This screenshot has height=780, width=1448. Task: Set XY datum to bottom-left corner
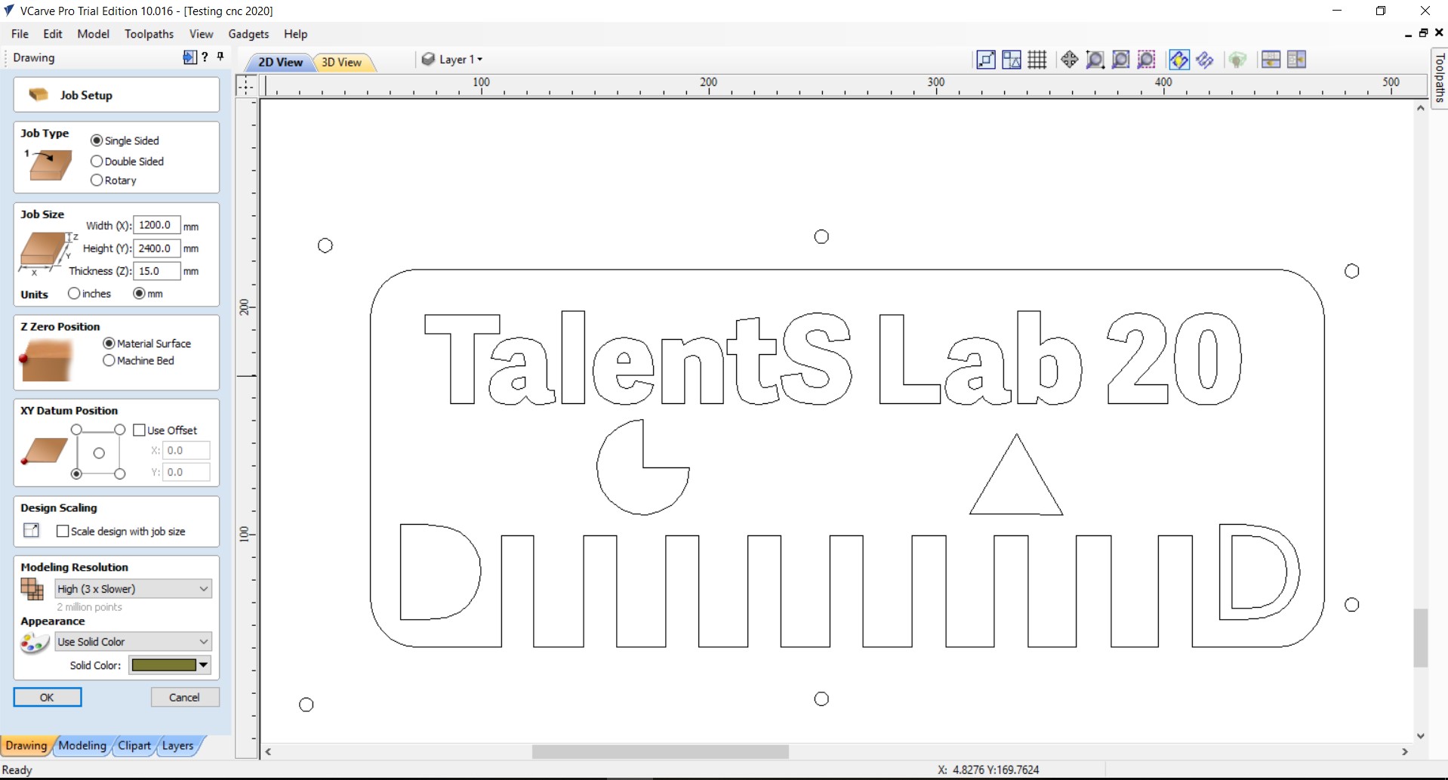pos(76,473)
